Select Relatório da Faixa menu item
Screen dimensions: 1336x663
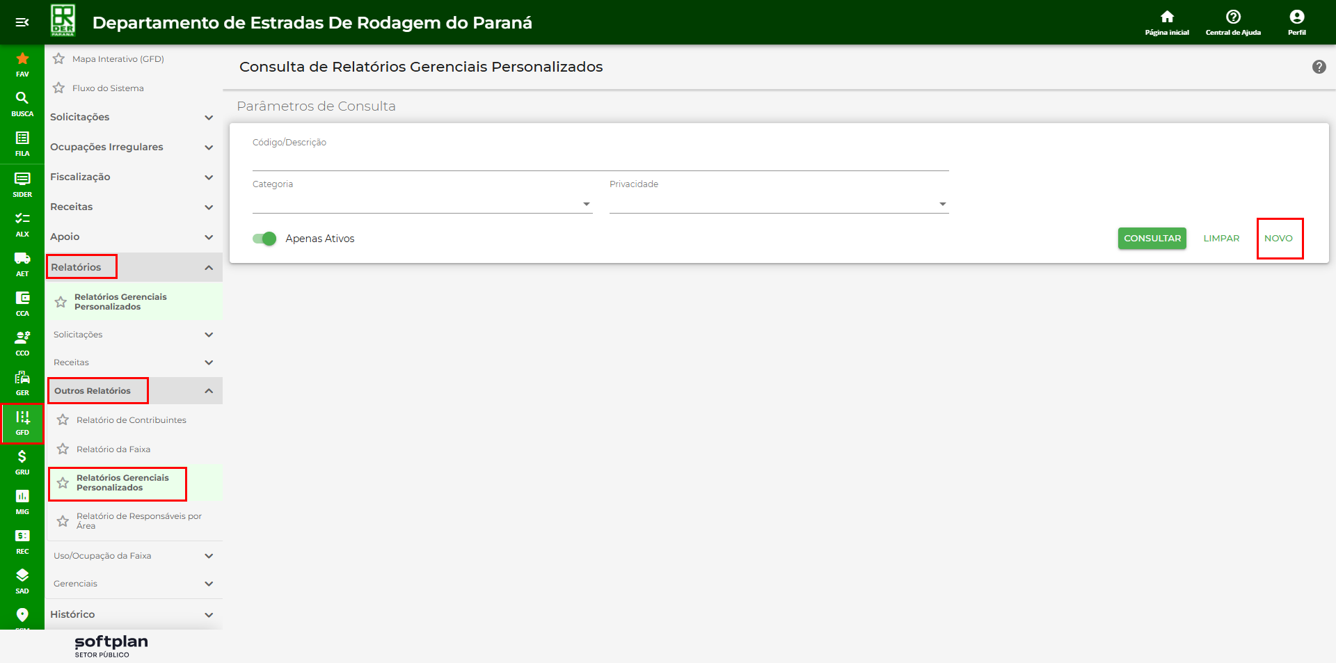pos(113,449)
